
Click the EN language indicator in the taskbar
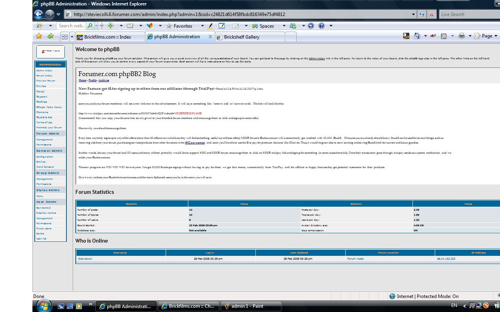[454, 305]
